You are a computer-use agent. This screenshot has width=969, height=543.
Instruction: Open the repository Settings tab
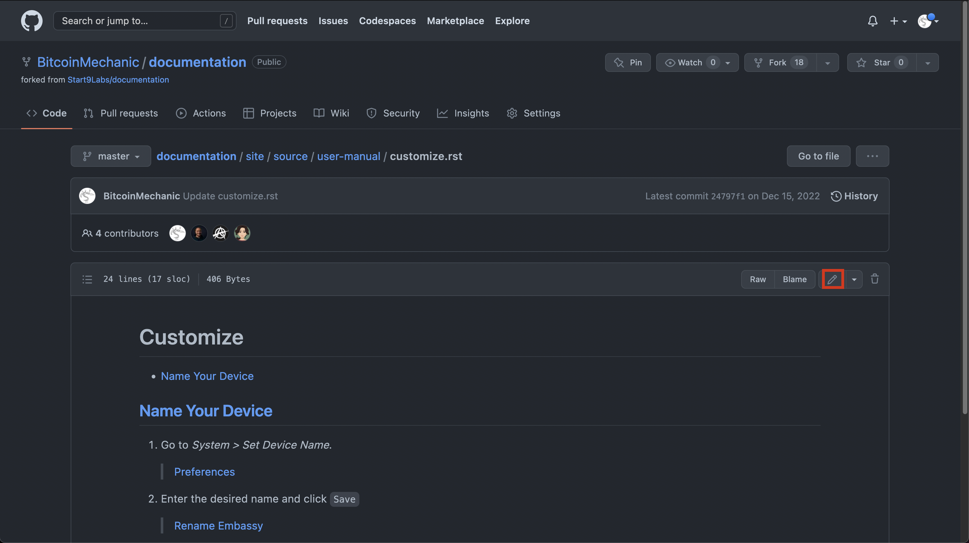click(533, 113)
